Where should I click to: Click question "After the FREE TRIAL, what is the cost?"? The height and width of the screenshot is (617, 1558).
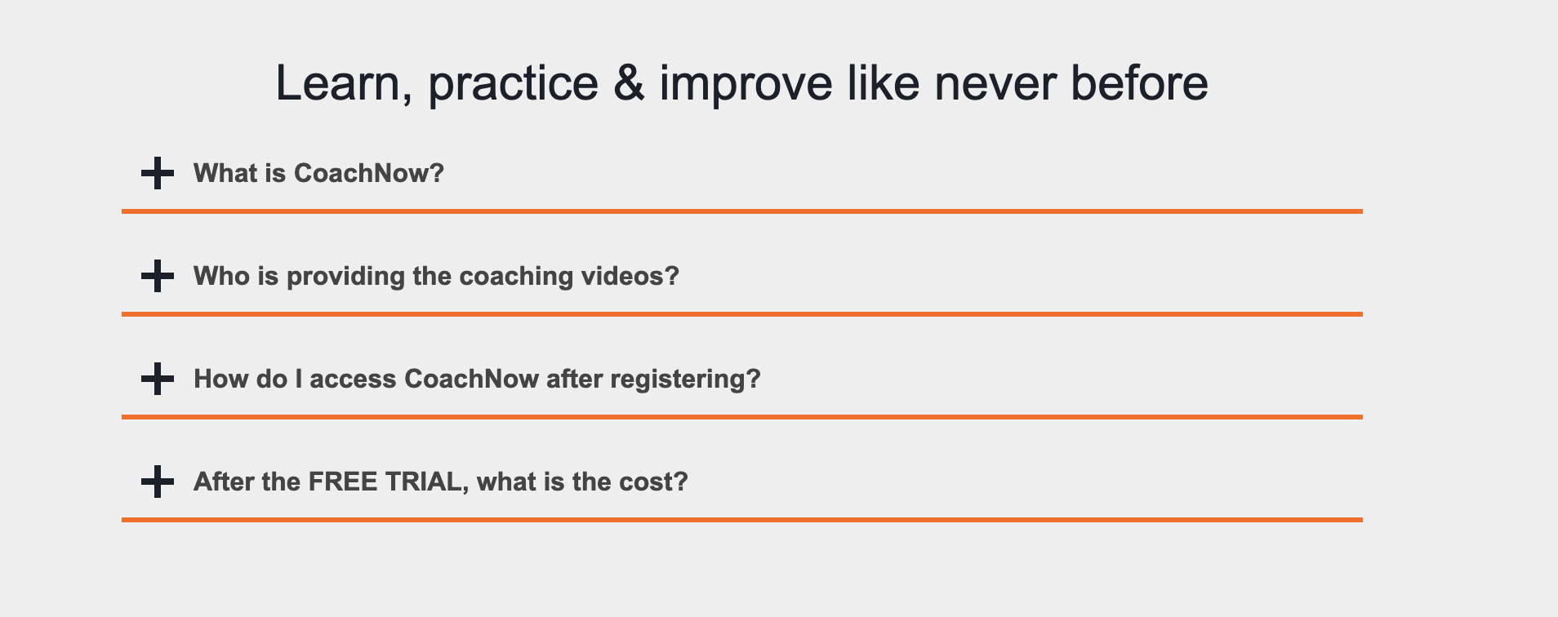441,482
